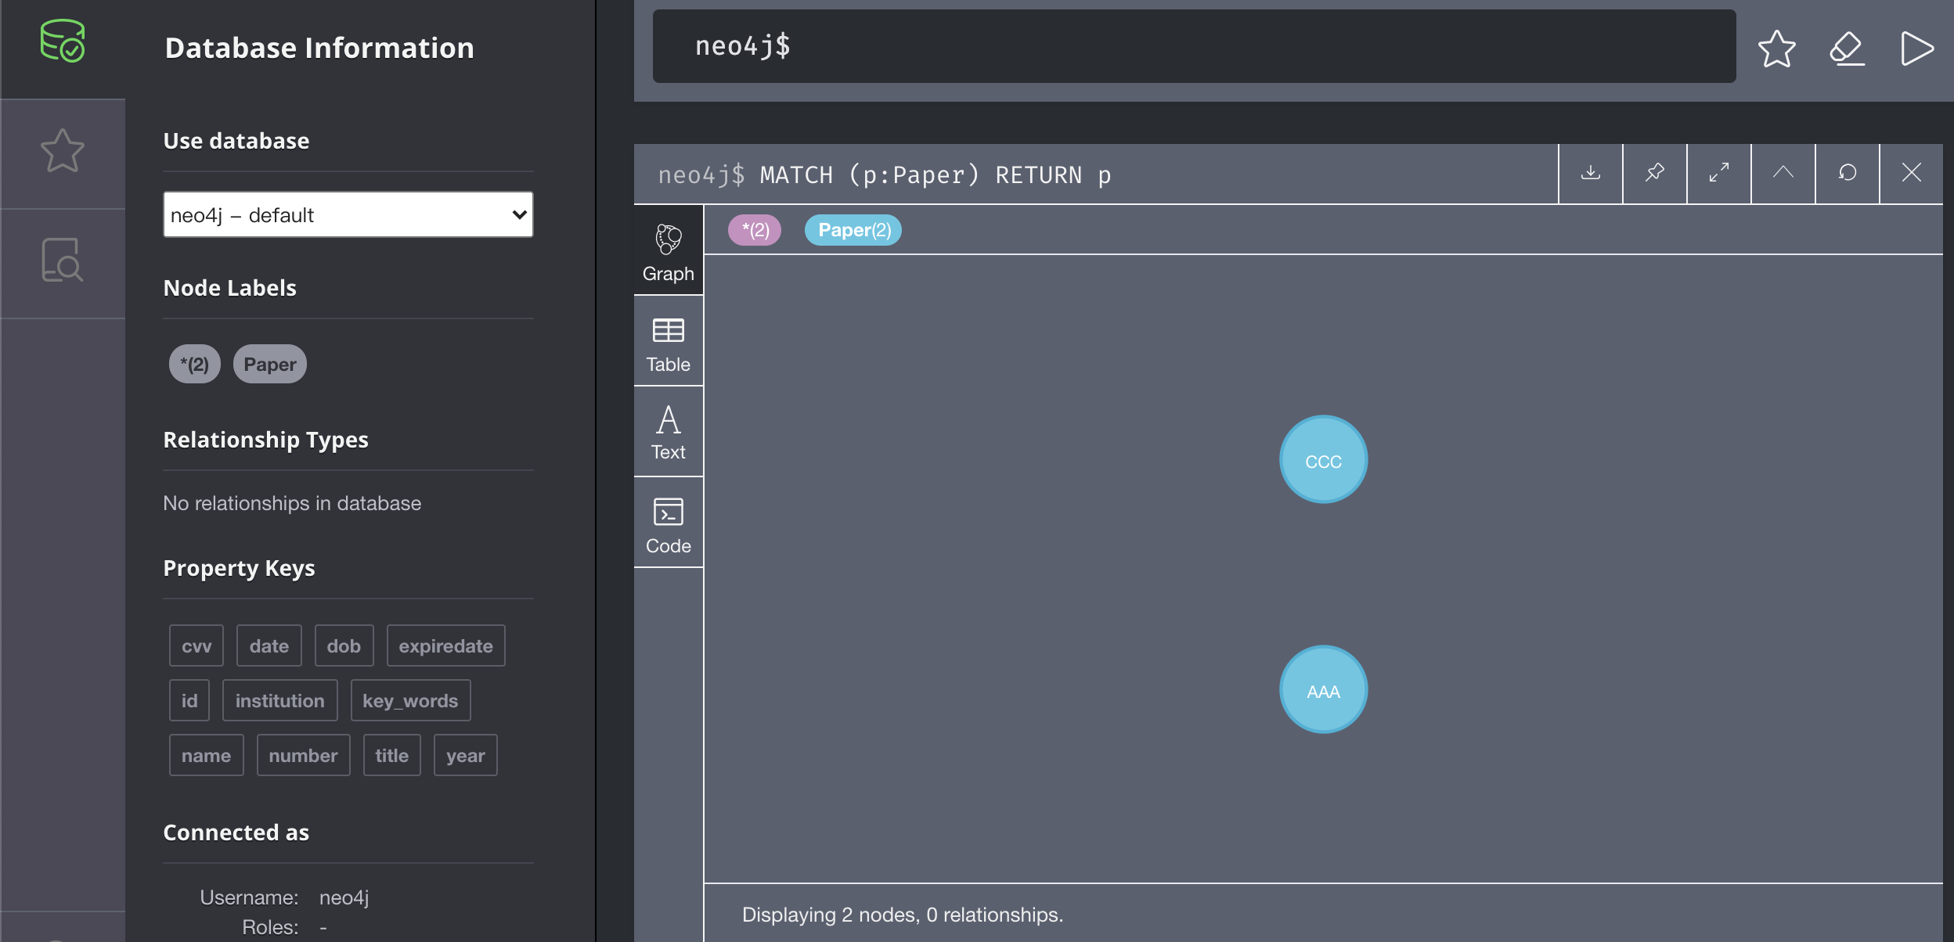Collapse the result frame with the chevron
1954x942 pixels.
(1783, 173)
